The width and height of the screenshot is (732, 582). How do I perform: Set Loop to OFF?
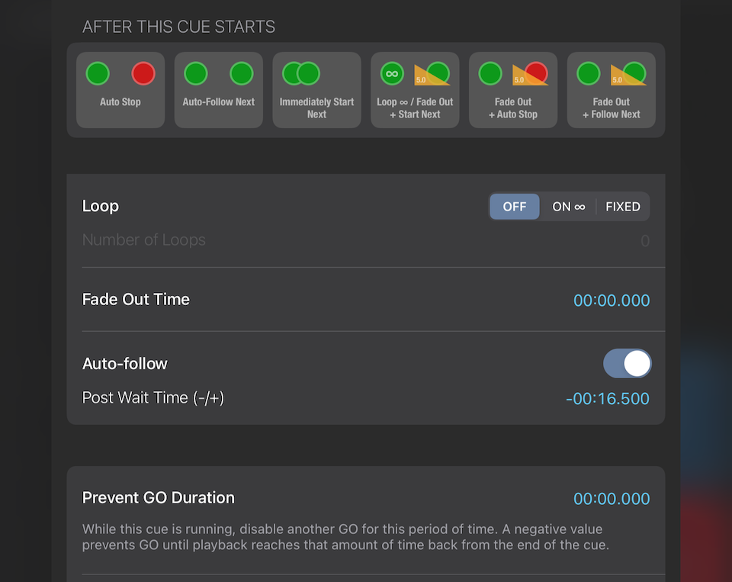point(515,207)
